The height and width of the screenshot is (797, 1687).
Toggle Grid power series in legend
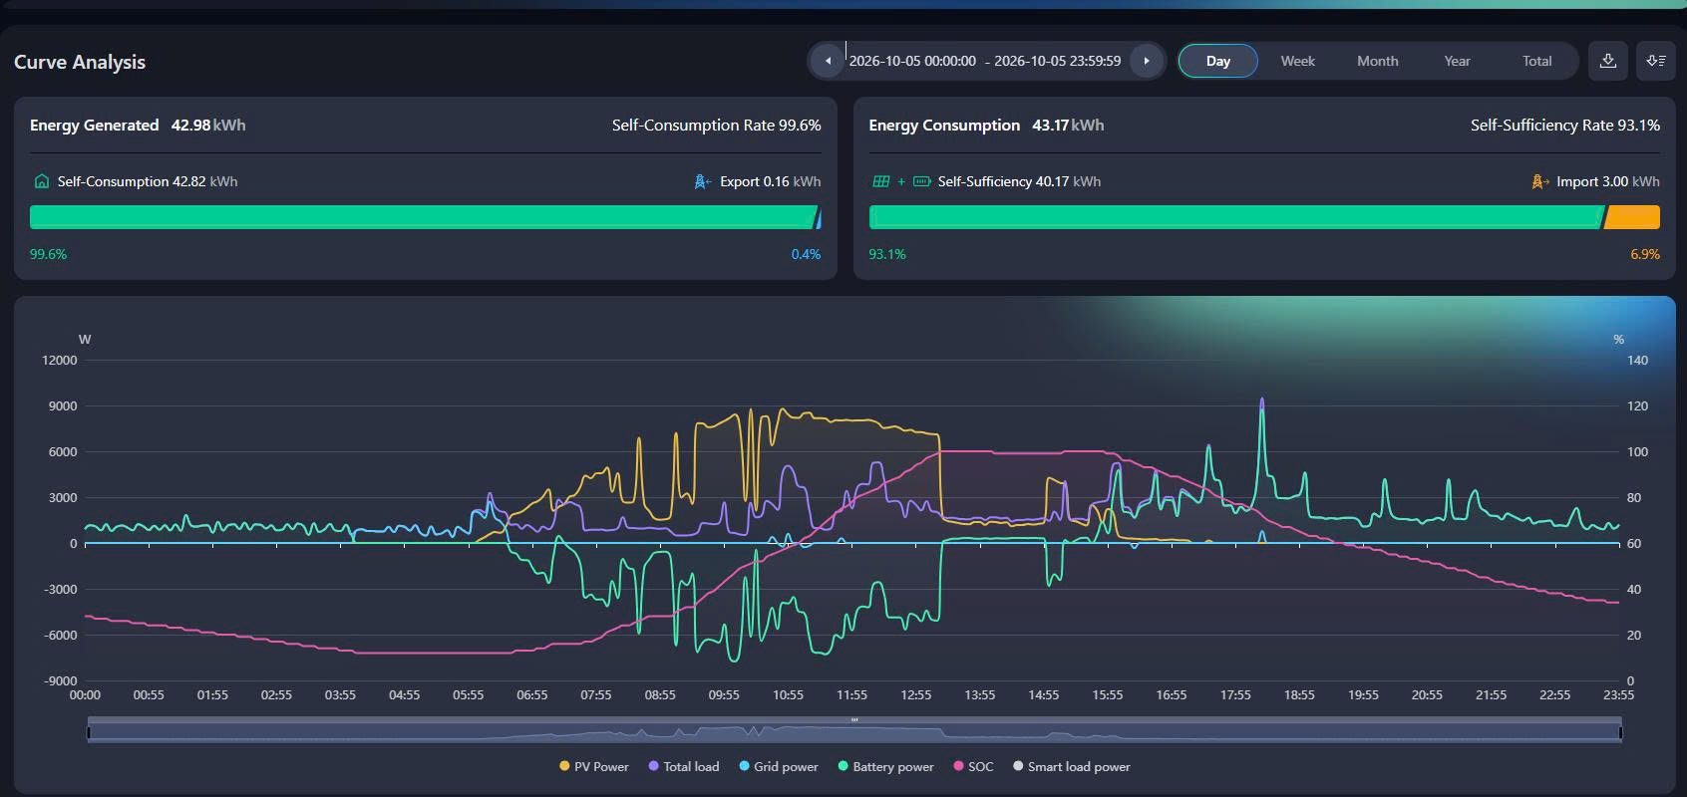coord(779,766)
